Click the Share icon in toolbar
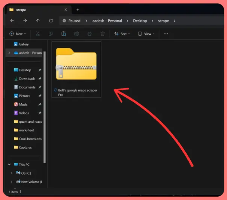The image size is (227, 200). pos(90,34)
